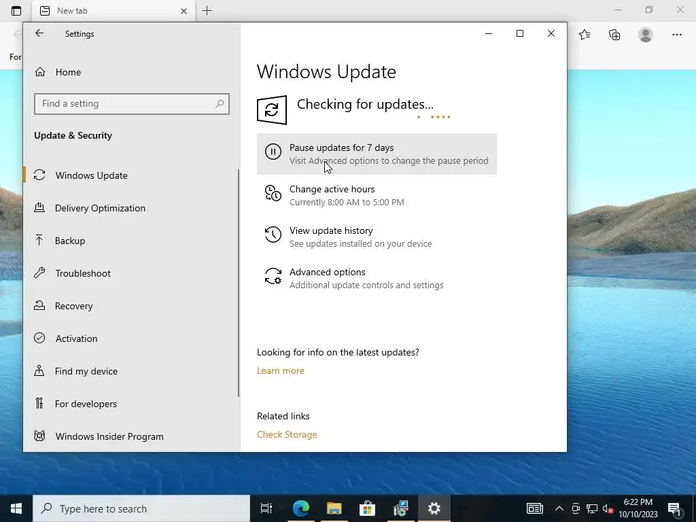Focus the 'Find a setting' search box
696x522 pixels.
coord(131,104)
